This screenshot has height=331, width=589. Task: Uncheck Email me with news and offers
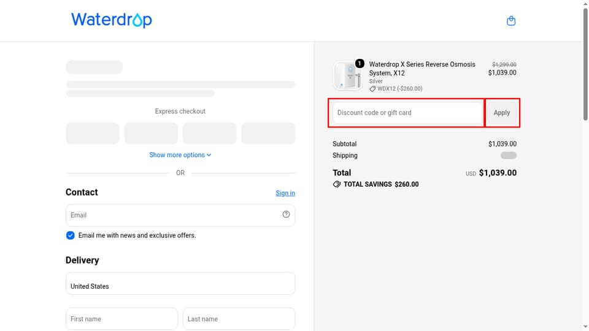tap(70, 235)
